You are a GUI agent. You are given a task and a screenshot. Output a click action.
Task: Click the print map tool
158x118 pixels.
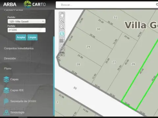point(62,53)
